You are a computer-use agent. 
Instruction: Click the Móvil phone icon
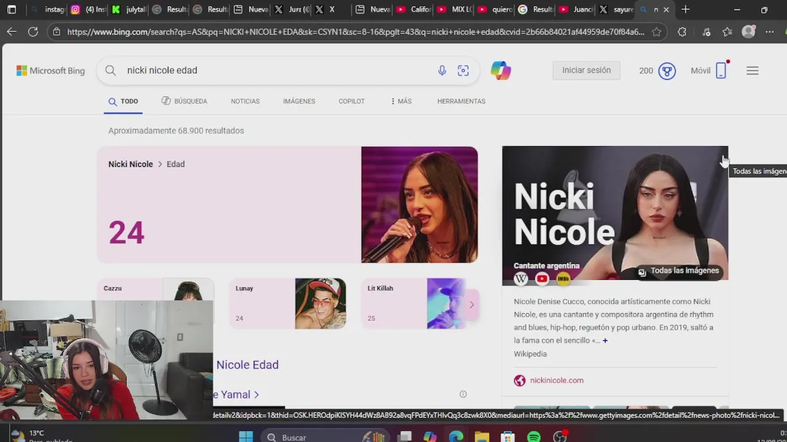tap(721, 71)
